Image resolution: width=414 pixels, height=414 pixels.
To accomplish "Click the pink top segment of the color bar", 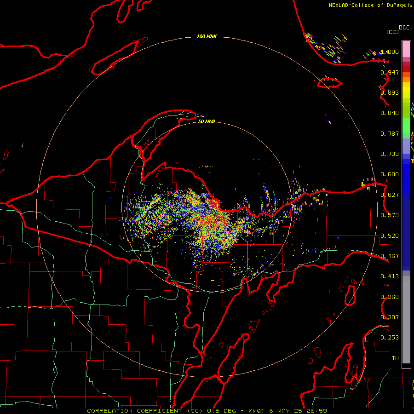I will [406, 49].
